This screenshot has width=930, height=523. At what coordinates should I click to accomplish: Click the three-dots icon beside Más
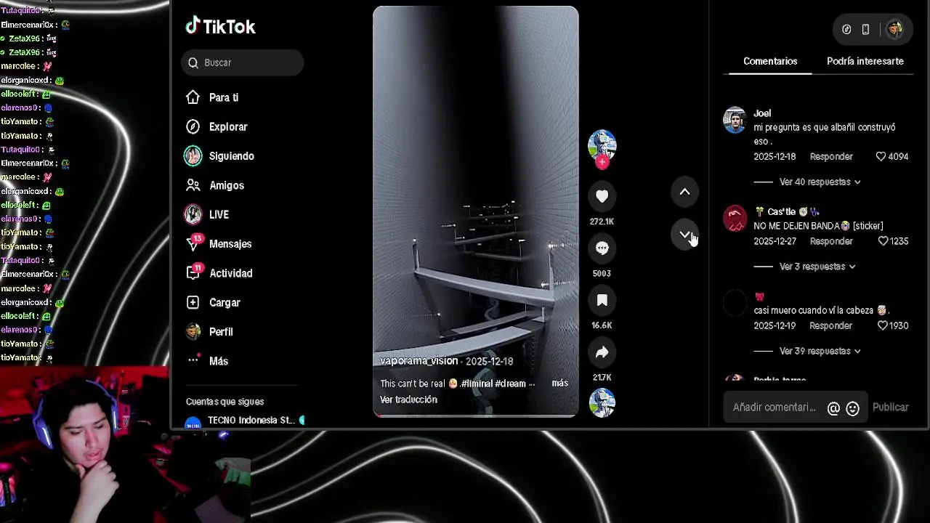(x=193, y=360)
